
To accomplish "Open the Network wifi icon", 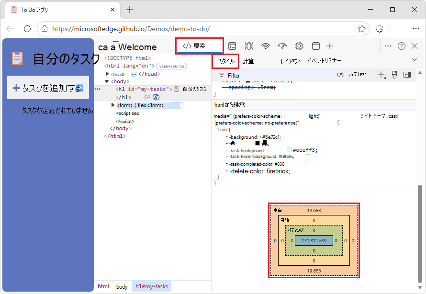I will click(x=266, y=46).
